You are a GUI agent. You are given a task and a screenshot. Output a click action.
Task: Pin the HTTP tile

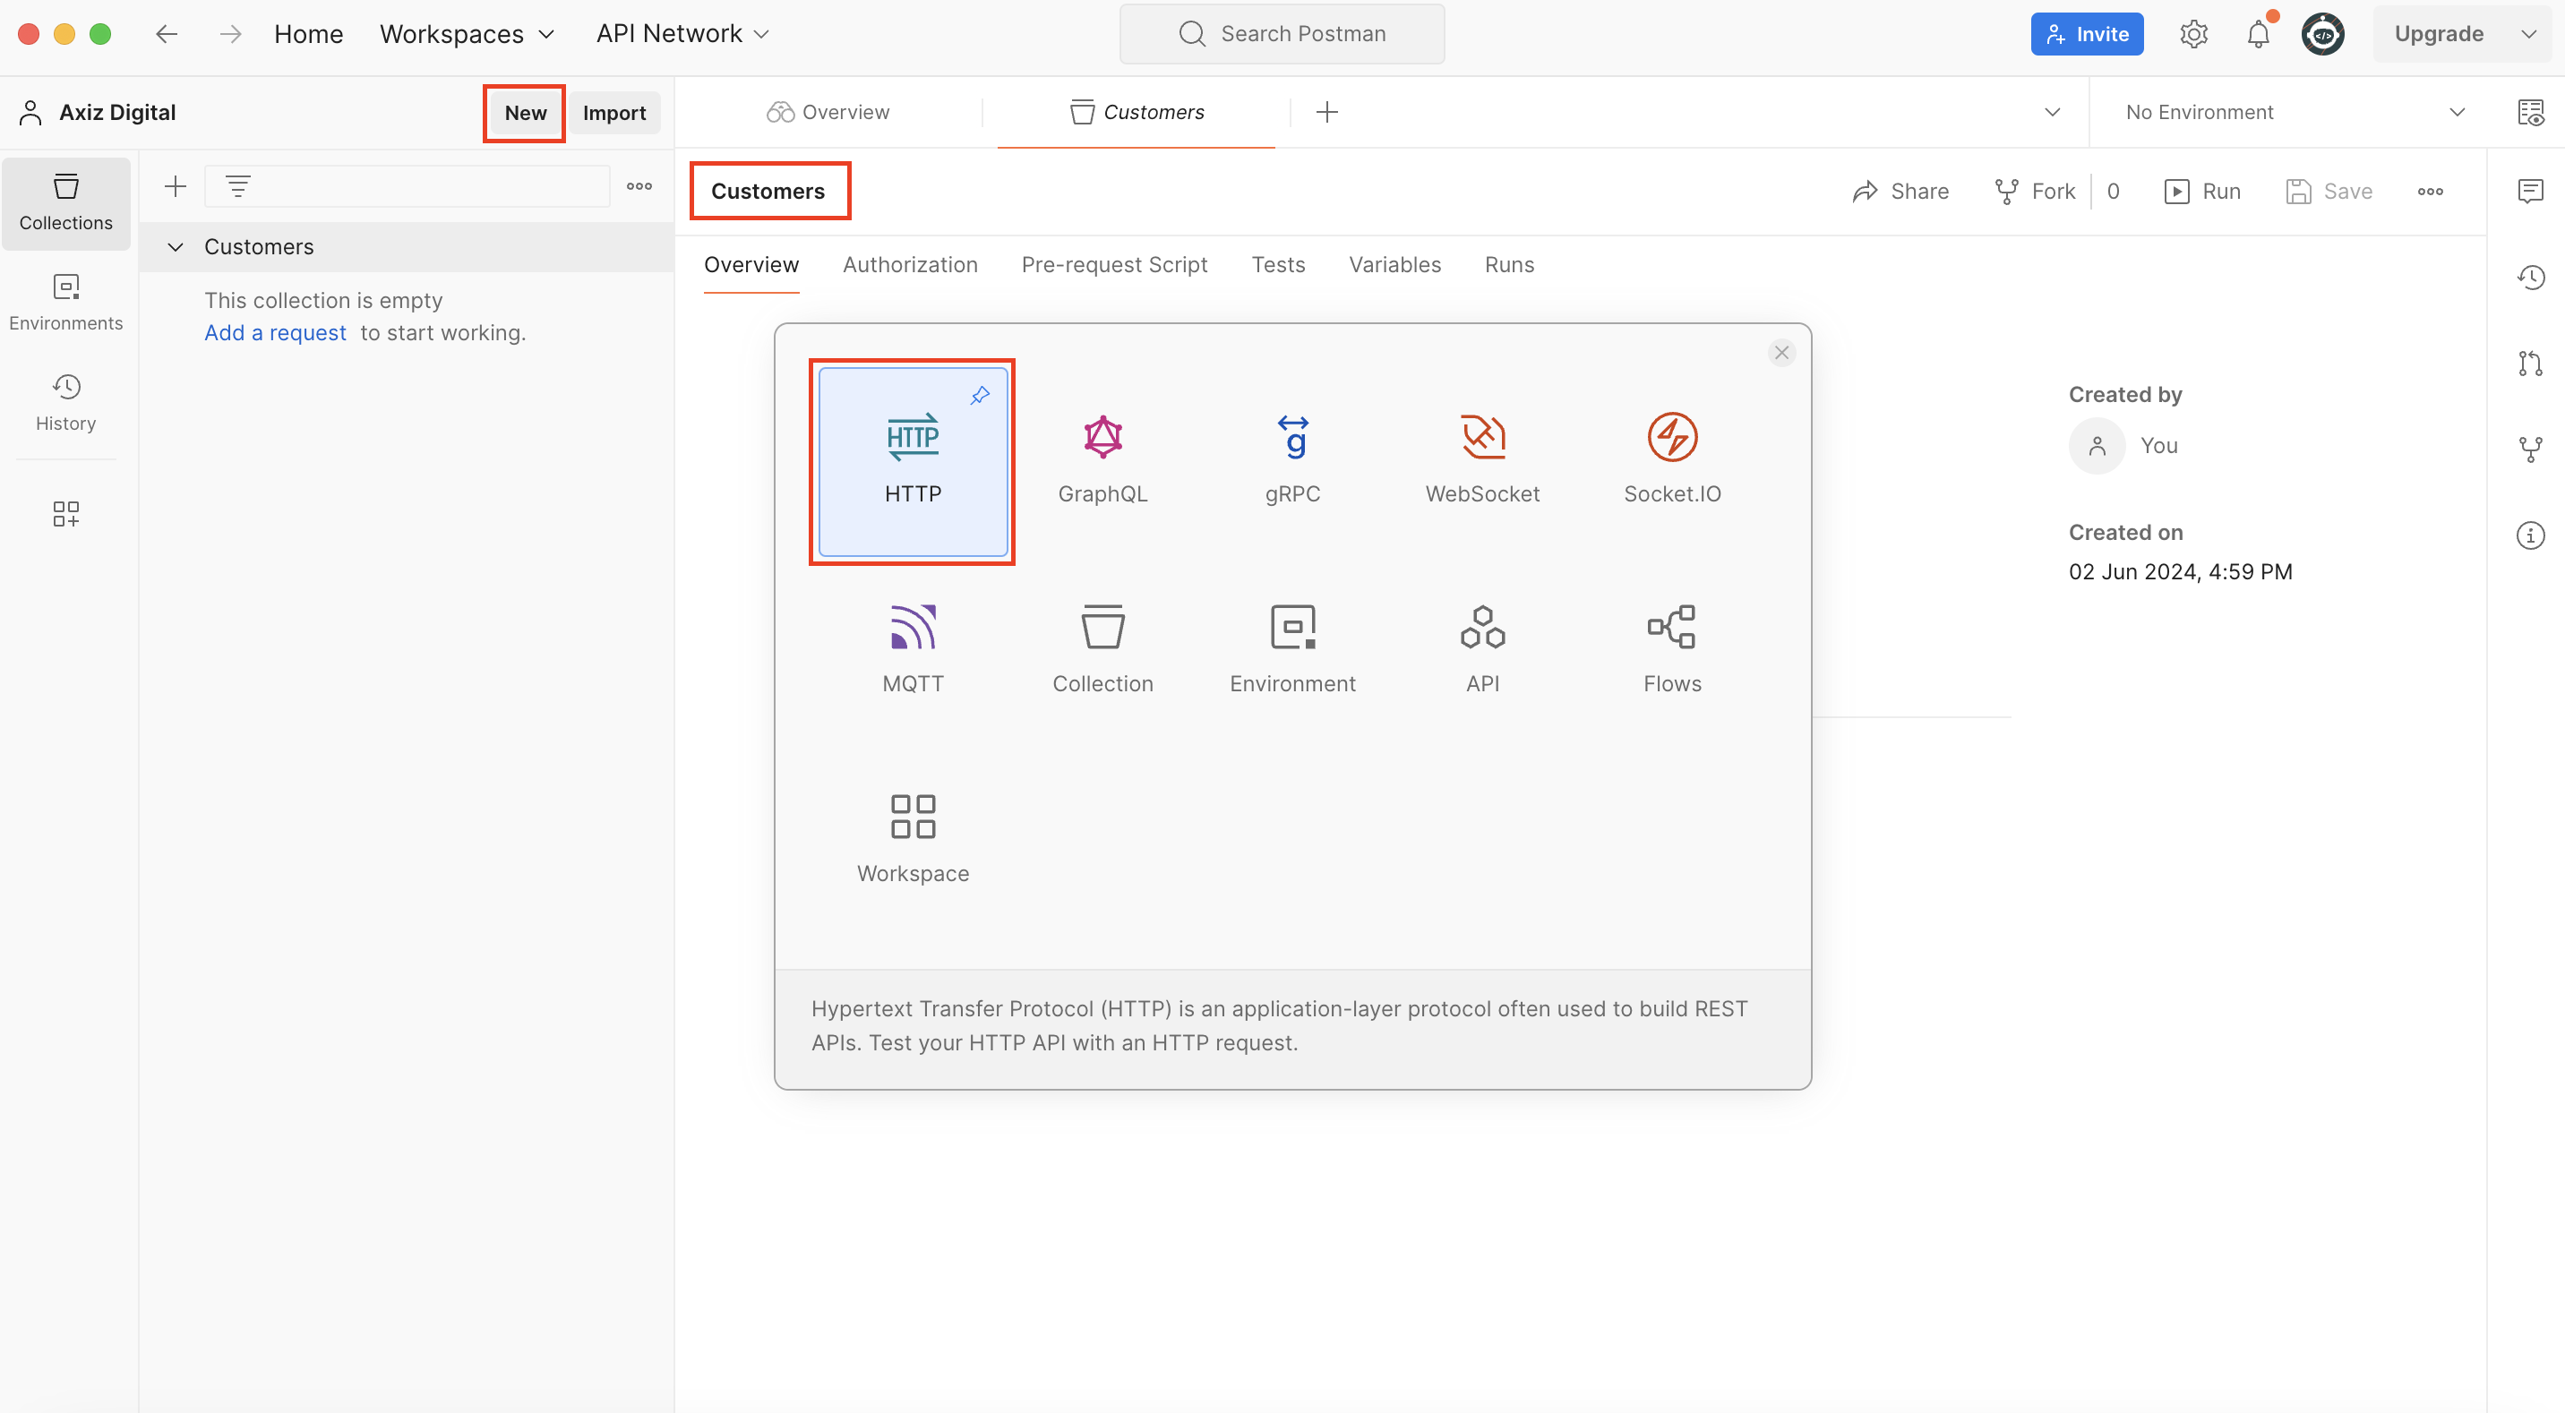[980, 395]
